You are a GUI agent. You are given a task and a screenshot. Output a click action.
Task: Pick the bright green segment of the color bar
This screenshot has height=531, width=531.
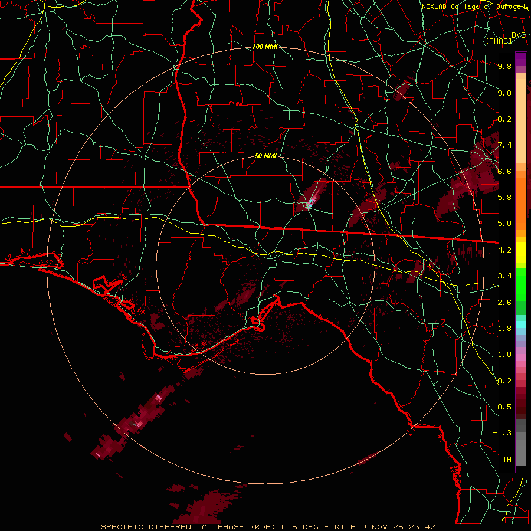[x=521, y=284]
